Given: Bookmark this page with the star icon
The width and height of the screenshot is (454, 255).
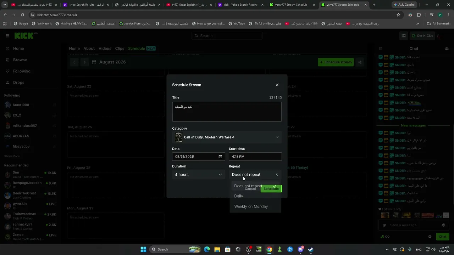Looking at the screenshot, I should pyautogui.click(x=398, y=15).
